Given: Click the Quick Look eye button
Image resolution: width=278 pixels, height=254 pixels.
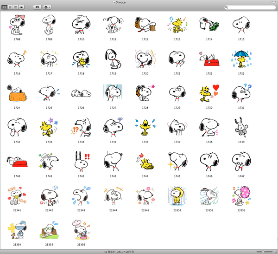Looking at the screenshot, I should pyautogui.click(x=37, y=7).
